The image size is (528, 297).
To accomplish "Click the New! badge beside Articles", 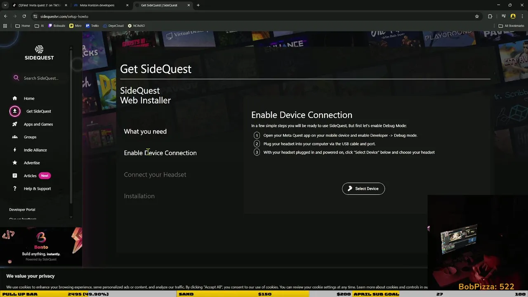I will (45, 176).
